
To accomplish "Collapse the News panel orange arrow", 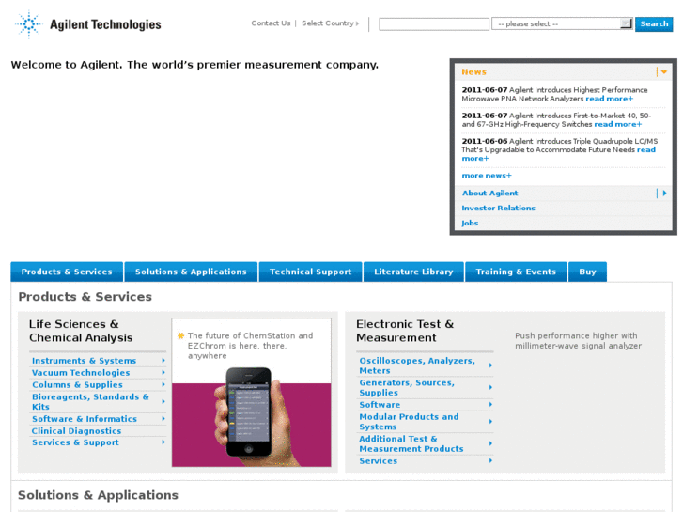I will pos(664,72).
